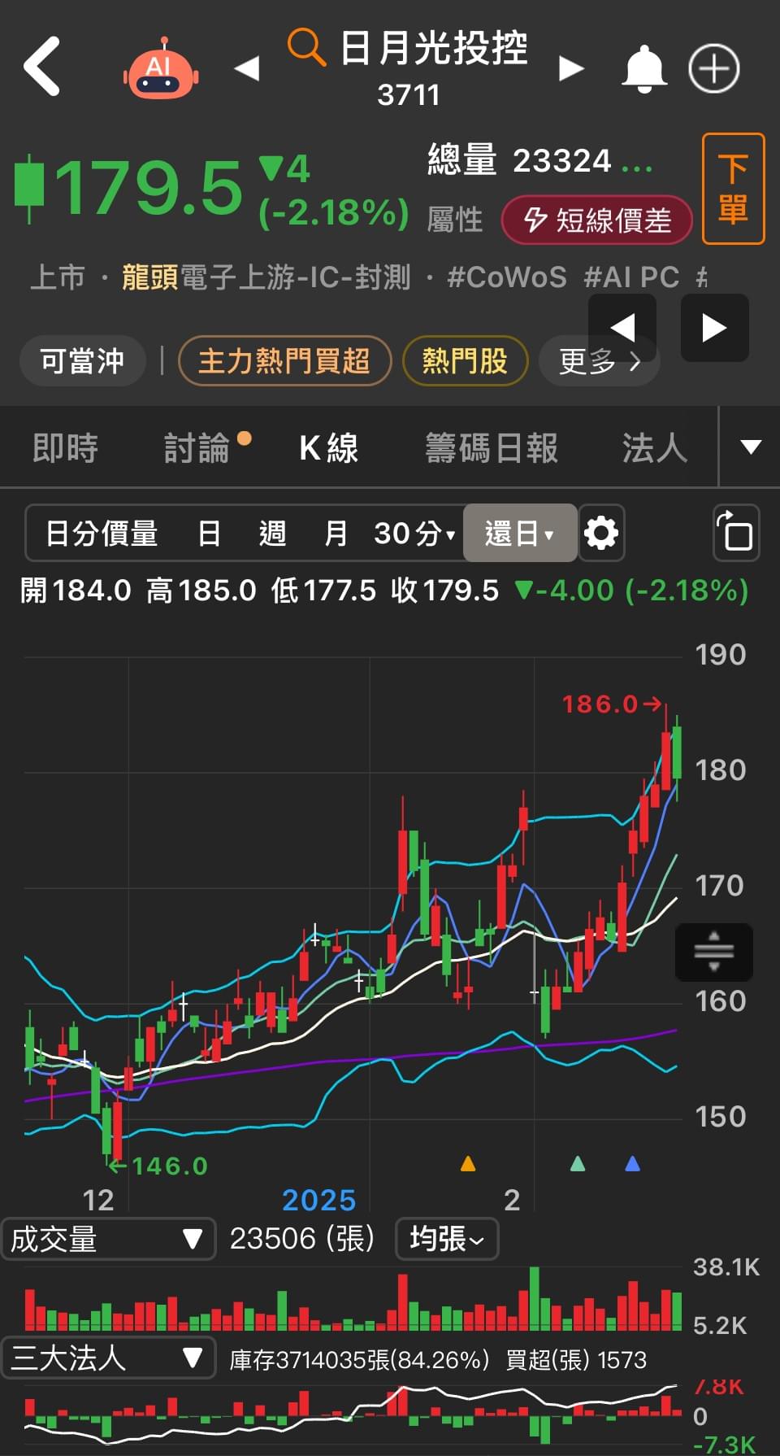
Task: Switch to the 討論 tab
Action: [197, 448]
